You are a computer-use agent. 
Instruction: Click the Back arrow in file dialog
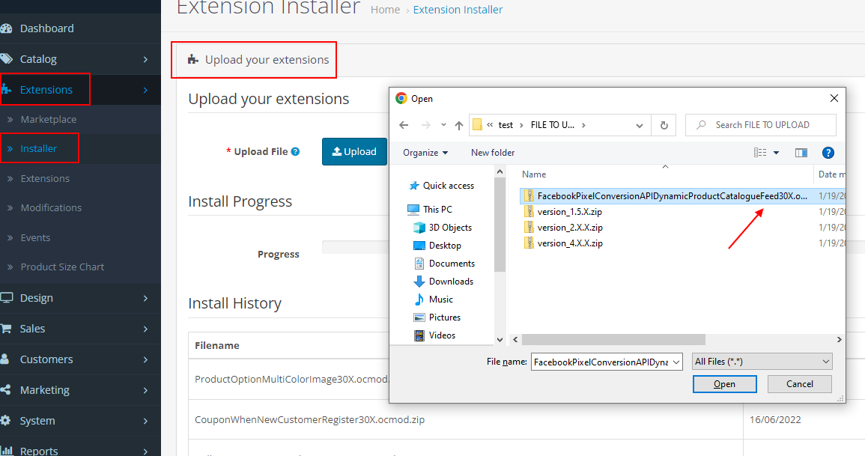coord(404,125)
